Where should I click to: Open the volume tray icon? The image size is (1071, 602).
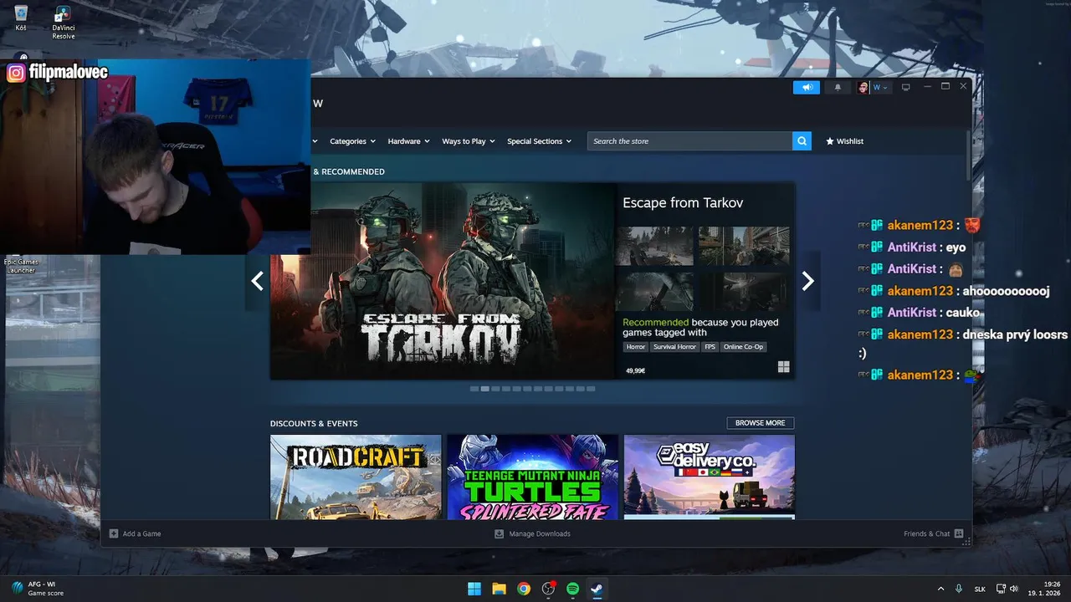tap(1013, 589)
